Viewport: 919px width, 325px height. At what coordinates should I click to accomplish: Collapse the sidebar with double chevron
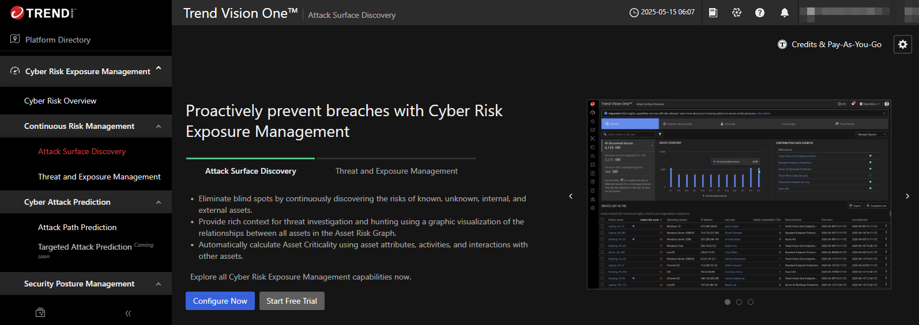point(128,313)
